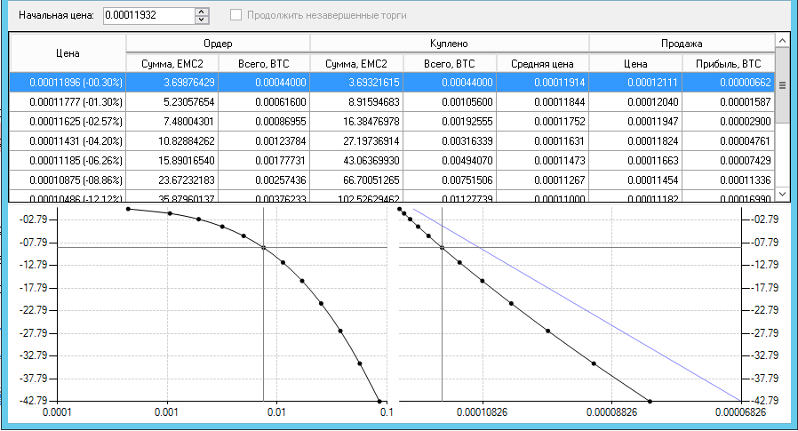The height and width of the screenshot is (431, 798).
Task: Click the table's vertical scrollbar thumb
Action: click(x=782, y=85)
